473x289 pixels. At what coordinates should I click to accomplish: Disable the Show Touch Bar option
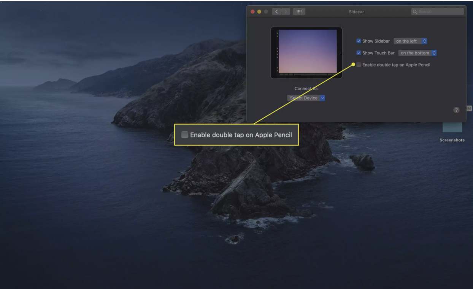pyautogui.click(x=358, y=53)
